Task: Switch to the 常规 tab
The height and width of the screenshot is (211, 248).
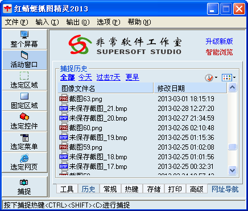Action: point(110,189)
